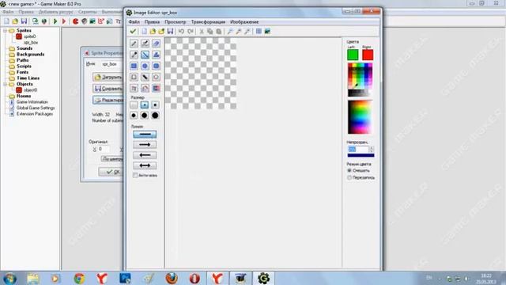Viewport: 506px width, 285px height.
Task: Open the Файл menu in Image Editor
Action: coord(134,22)
